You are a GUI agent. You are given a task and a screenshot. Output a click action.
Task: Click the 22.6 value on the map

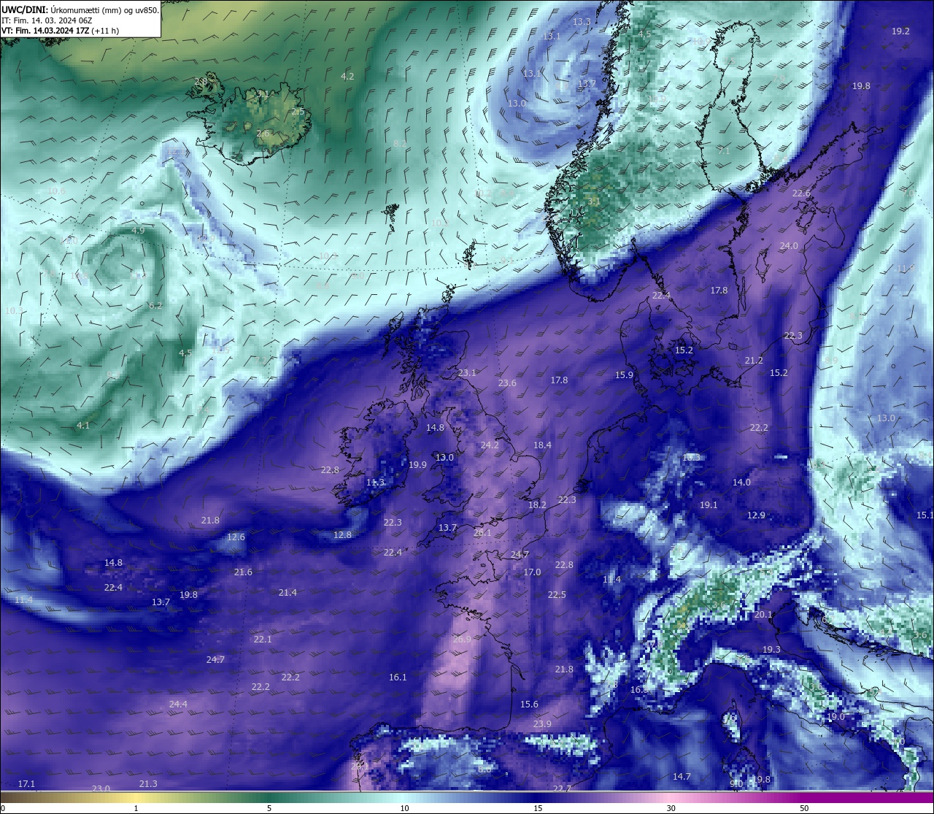click(x=801, y=193)
